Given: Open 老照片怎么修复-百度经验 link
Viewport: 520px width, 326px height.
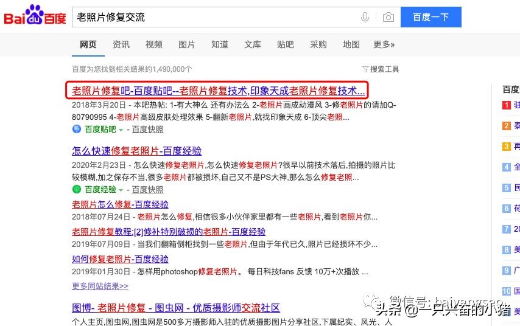Looking at the screenshot, I should [120, 204].
